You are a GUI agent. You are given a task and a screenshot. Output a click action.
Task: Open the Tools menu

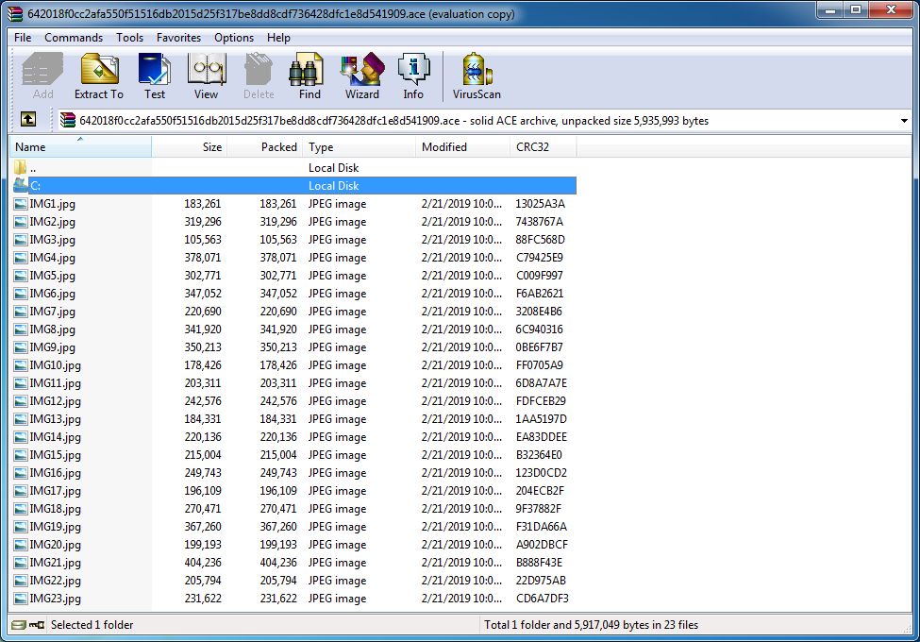129,38
